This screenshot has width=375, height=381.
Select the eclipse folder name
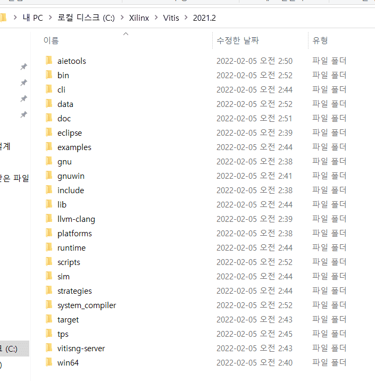(70, 133)
